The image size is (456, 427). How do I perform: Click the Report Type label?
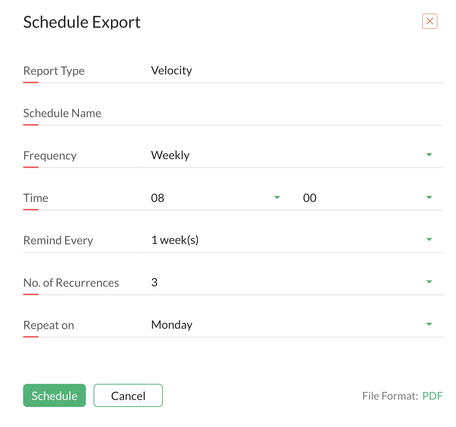(x=54, y=71)
